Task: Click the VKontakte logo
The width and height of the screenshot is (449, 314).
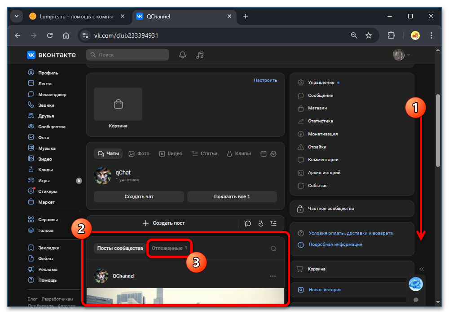Action: (x=52, y=55)
